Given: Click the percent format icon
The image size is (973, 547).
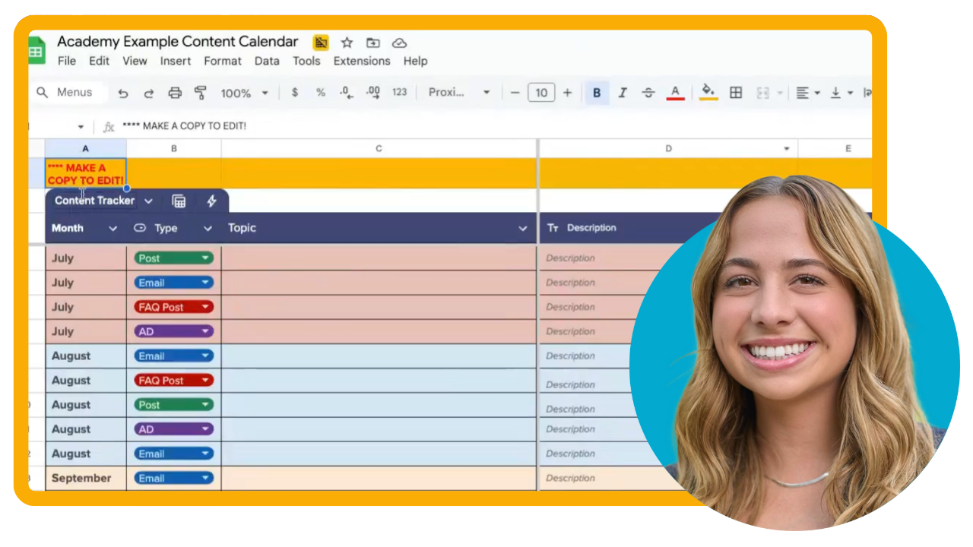Looking at the screenshot, I should pos(321,92).
